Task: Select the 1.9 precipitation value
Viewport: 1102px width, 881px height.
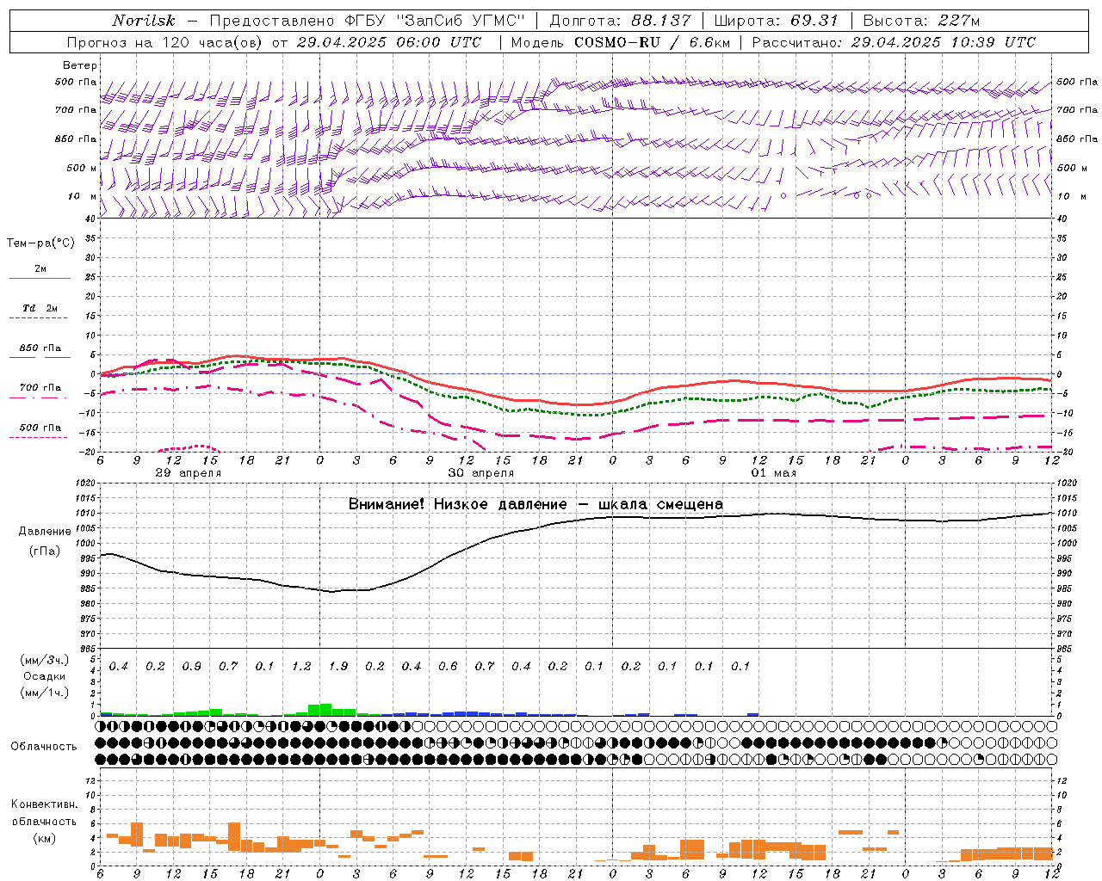Action: pos(337,667)
